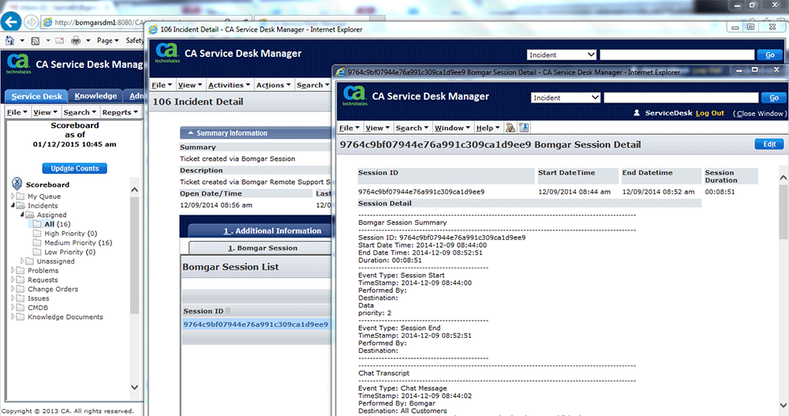The image size is (789, 416).
Task: Click the folder icon beside CMDB
Action: [x=21, y=307]
